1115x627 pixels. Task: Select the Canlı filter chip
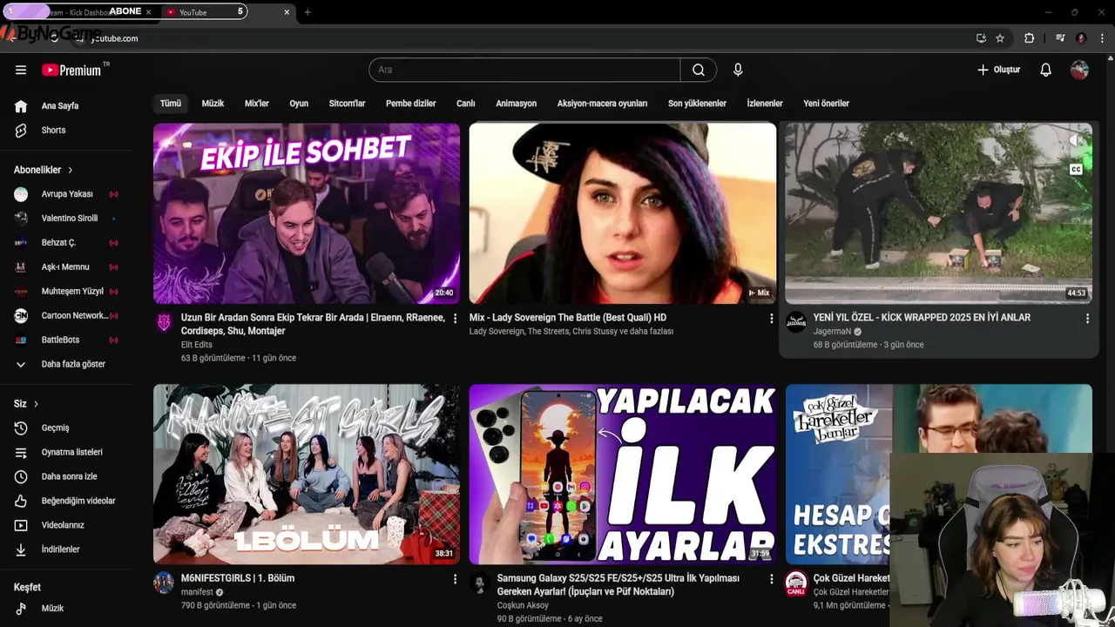(466, 103)
